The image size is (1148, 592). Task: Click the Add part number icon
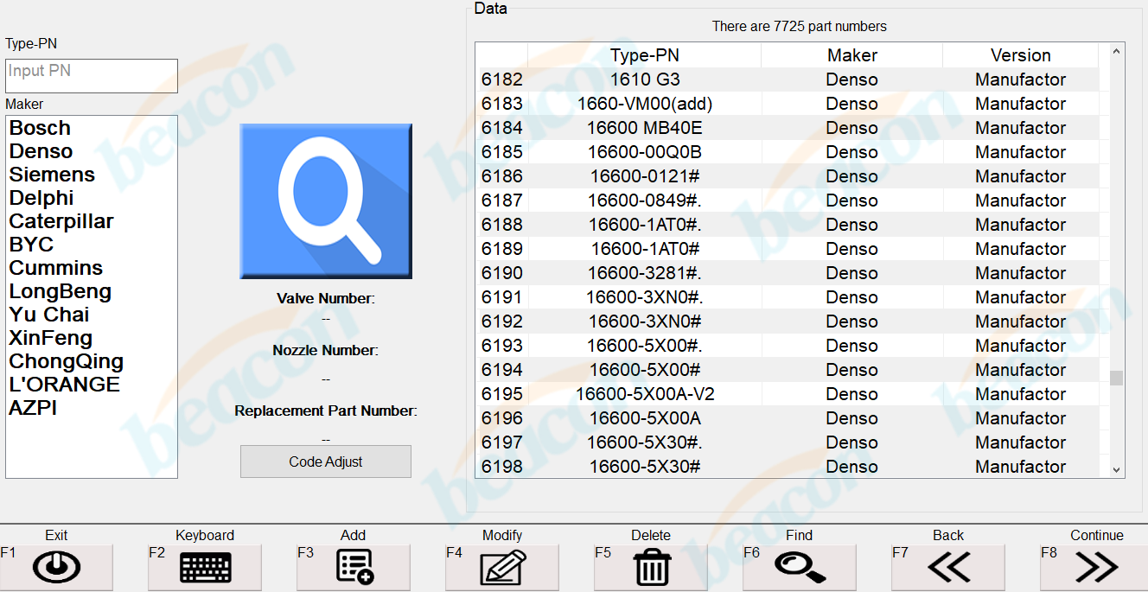coord(354,567)
